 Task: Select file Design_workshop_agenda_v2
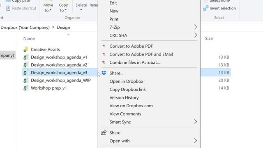tap(59, 65)
